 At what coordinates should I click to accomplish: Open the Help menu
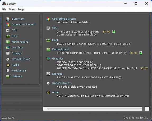pos(21,10)
